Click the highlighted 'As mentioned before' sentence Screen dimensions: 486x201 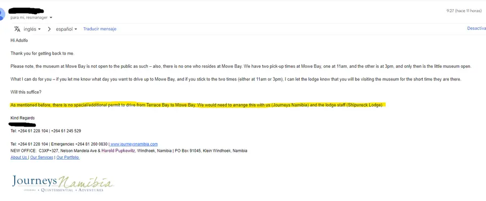point(198,105)
